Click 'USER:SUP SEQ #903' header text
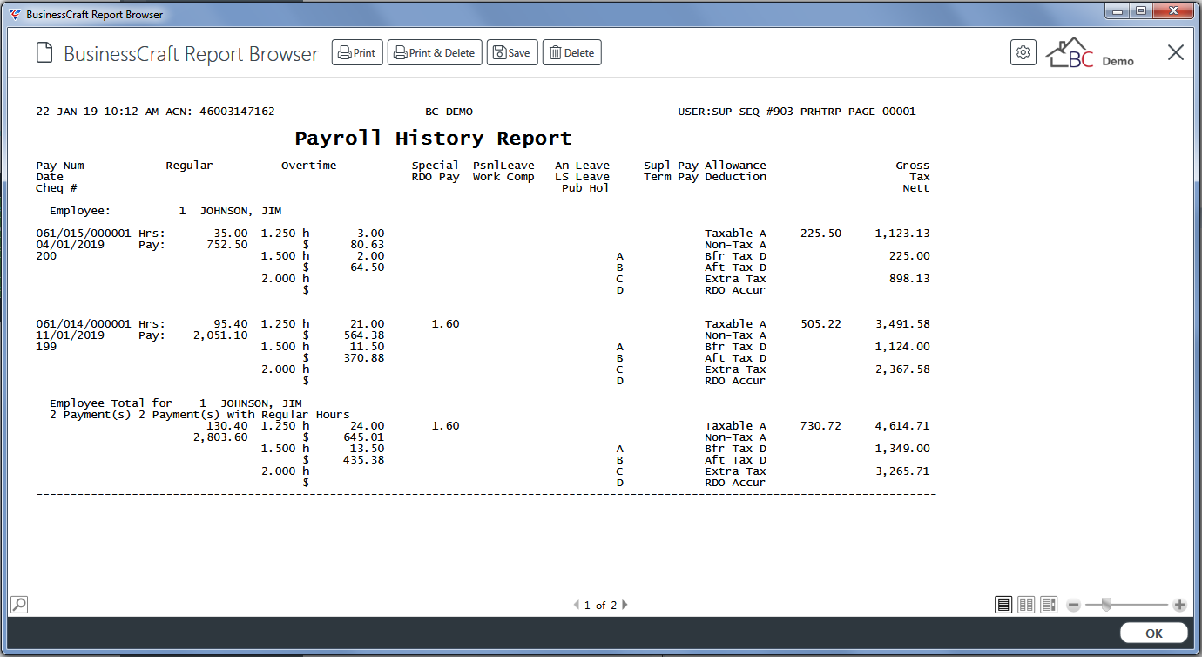The width and height of the screenshot is (1202, 657). point(736,112)
